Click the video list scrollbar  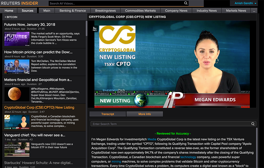coord(86,28)
